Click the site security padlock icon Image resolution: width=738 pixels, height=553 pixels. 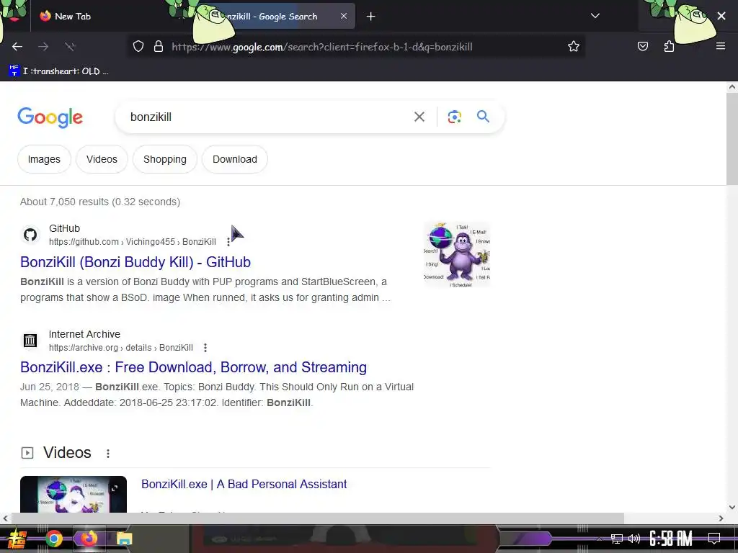pos(159,47)
